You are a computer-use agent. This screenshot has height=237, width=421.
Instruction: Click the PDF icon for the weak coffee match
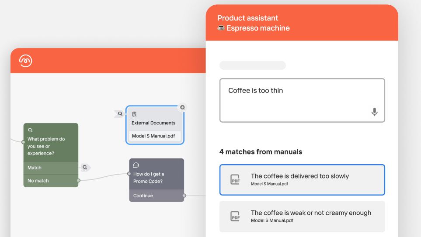coord(235,216)
